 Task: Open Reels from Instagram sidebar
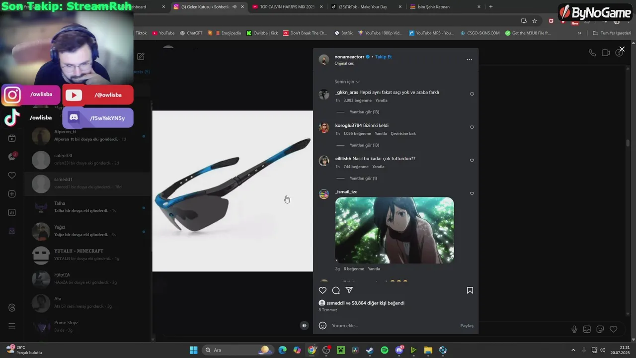click(12, 138)
